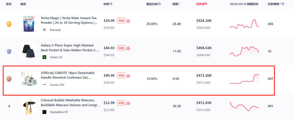293x120 pixels.
Task: Visit the Maybelline NY shop
Action: click(x=59, y=112)
